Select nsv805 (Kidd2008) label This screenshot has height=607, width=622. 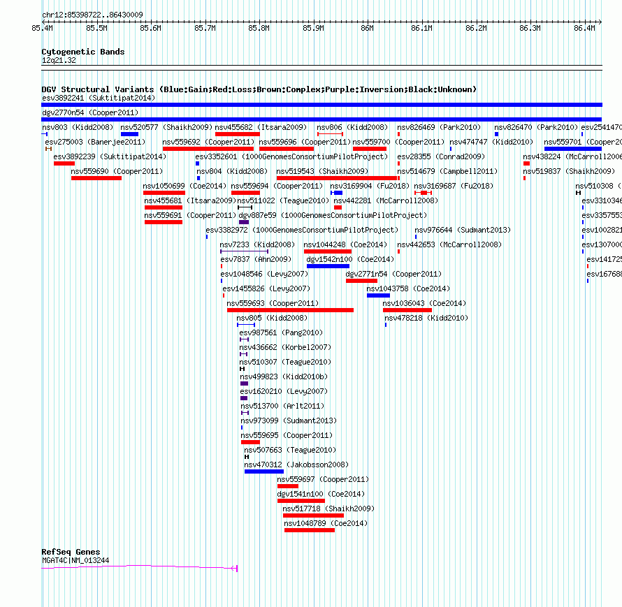click(x=272, y=318)
